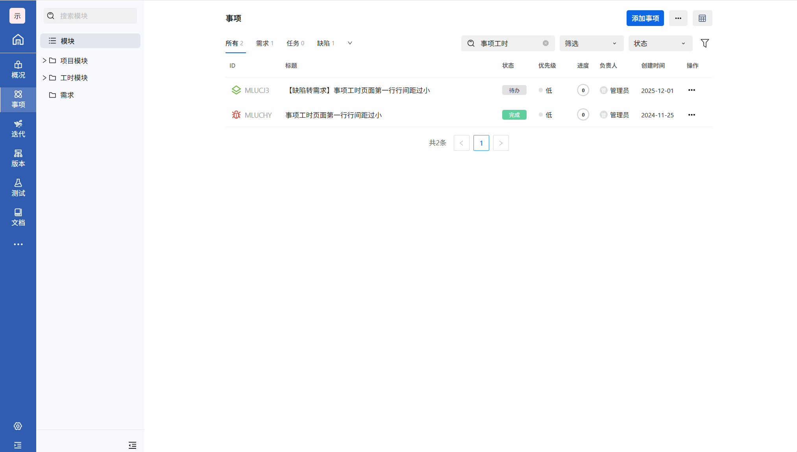Expand the 项目模块 tree folder
The width and height of the screenshot is (797, 452).
(x=44, y=61)
